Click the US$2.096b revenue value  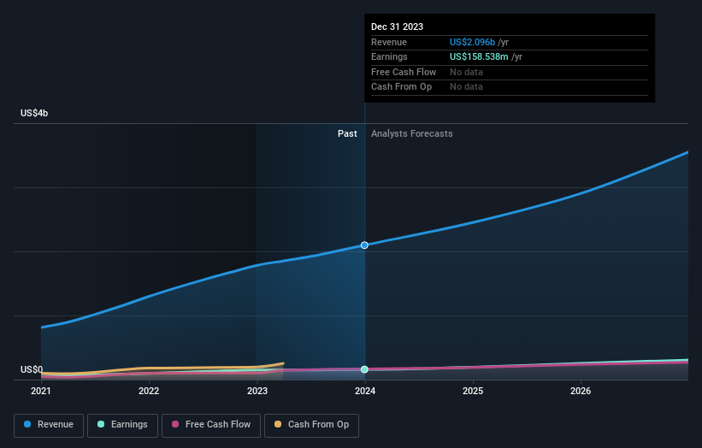click(472, 42)
